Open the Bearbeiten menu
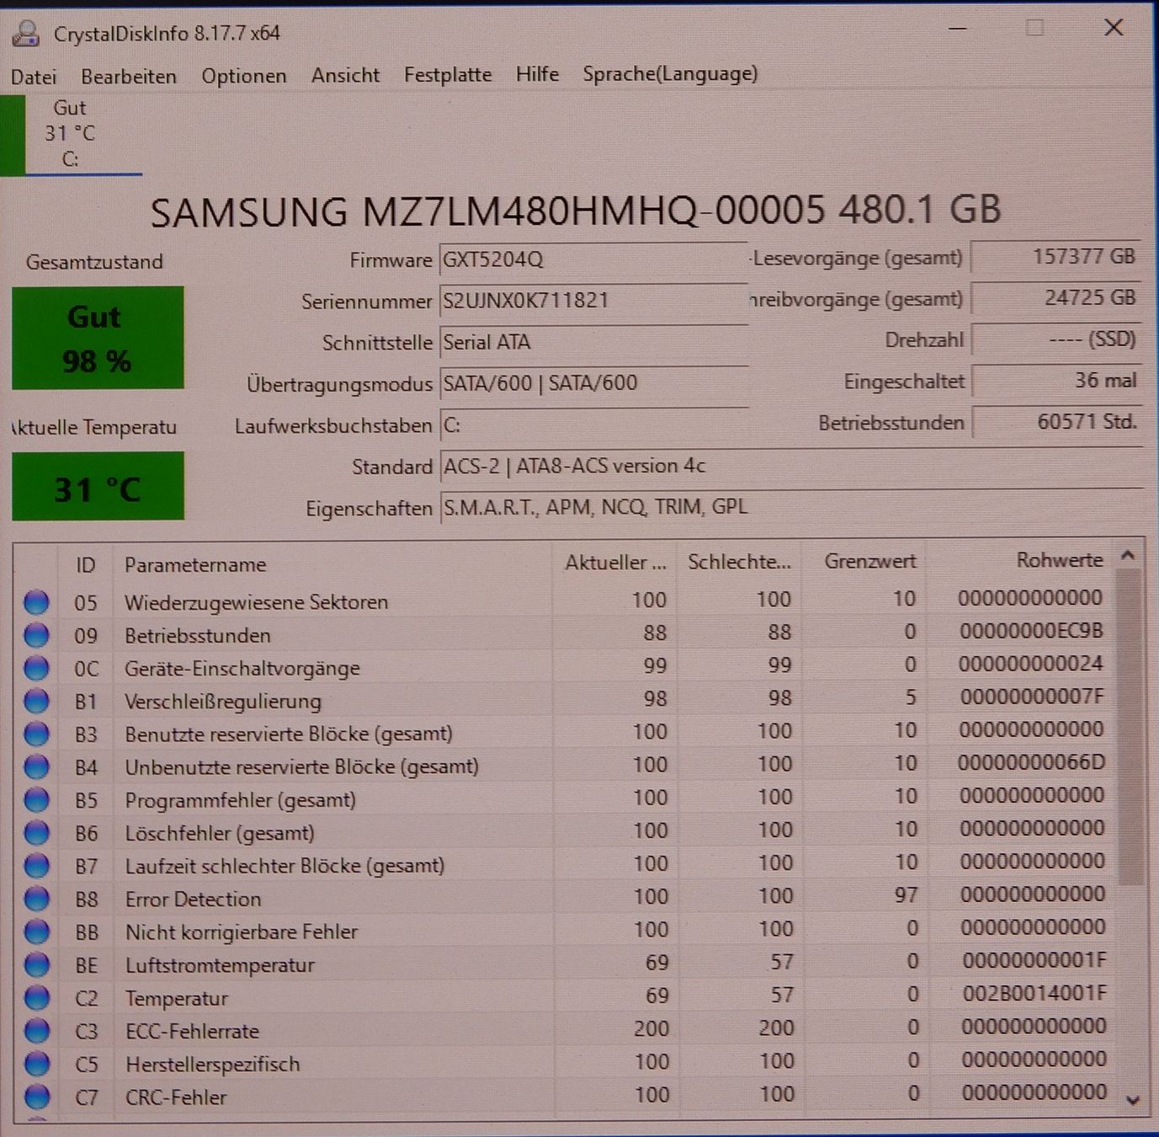The width and height of the screenshot is (1159, 1137). pos(129,77)
